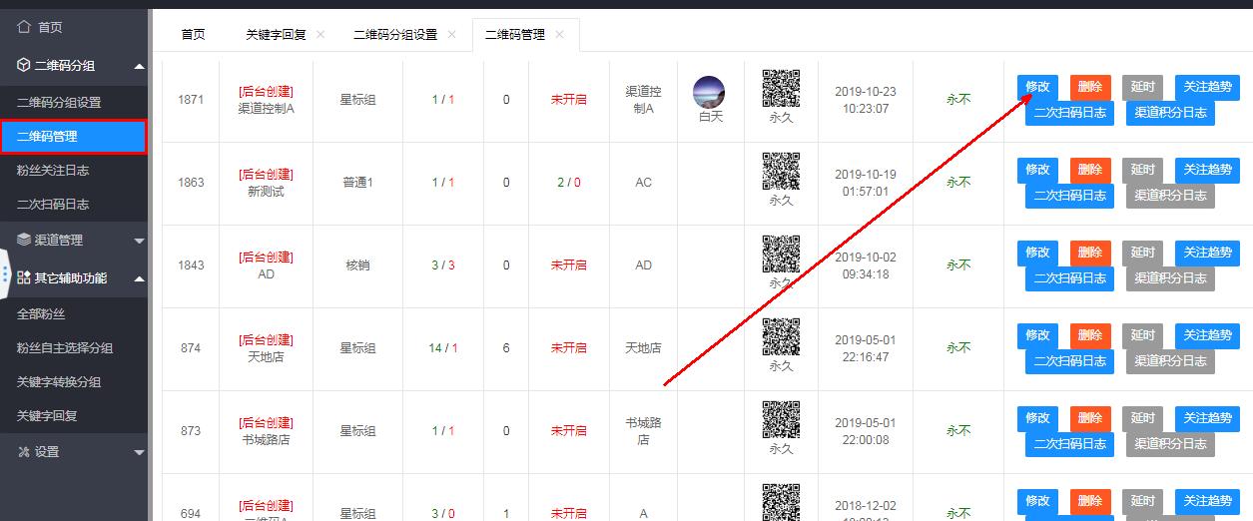Click 修改 for row 874
1253x521 pixels.
[x=1037, y=335]
